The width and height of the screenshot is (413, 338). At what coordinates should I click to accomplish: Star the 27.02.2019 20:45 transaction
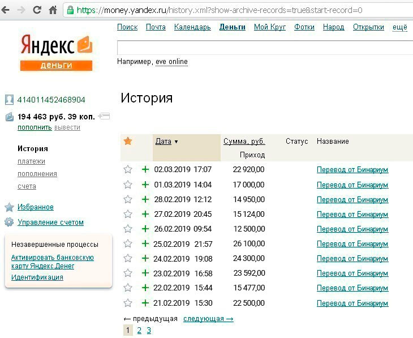point(128,214)
